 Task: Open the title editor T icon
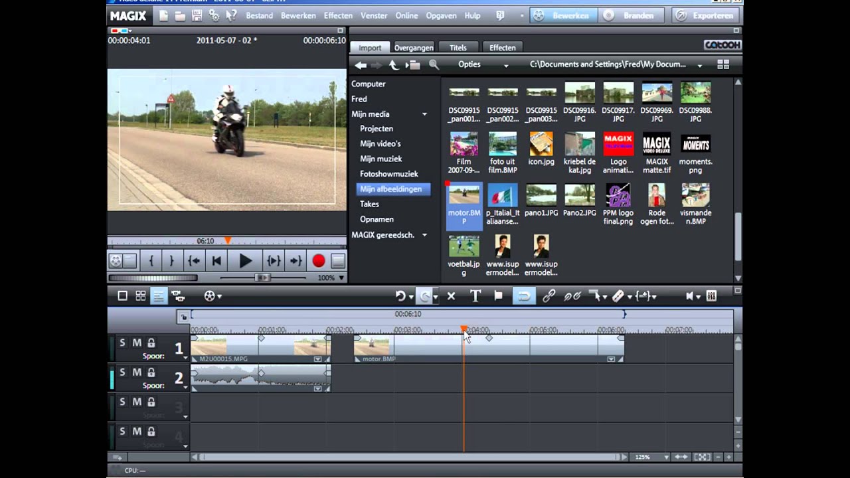[475, 296]
